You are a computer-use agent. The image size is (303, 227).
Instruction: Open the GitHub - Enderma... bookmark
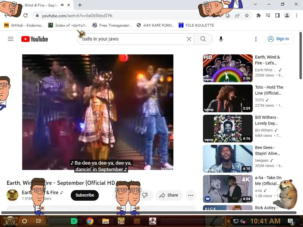(24, 25)
